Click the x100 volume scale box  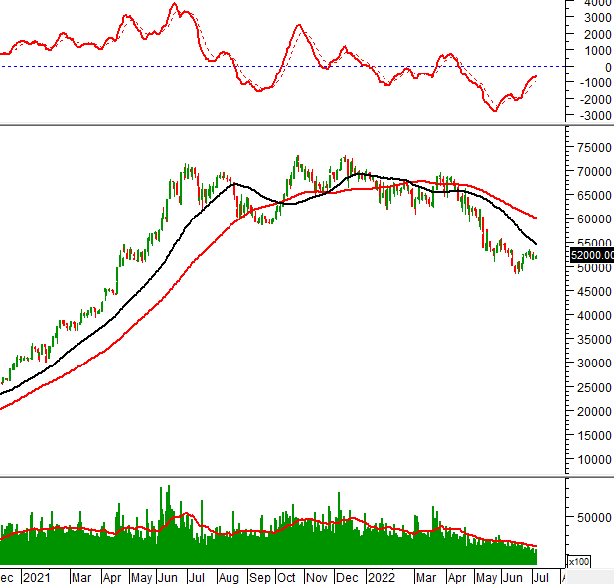[579, 561]
